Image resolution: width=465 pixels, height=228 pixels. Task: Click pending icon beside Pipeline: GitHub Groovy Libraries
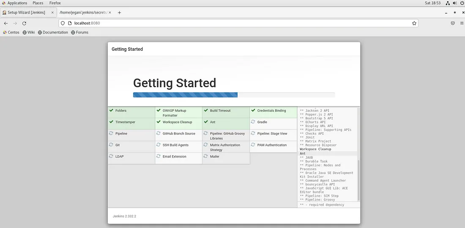point(205,133)
